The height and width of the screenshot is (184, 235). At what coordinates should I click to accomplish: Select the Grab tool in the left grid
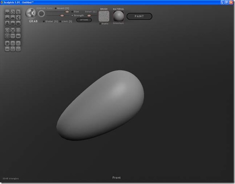tap(18, 18)
